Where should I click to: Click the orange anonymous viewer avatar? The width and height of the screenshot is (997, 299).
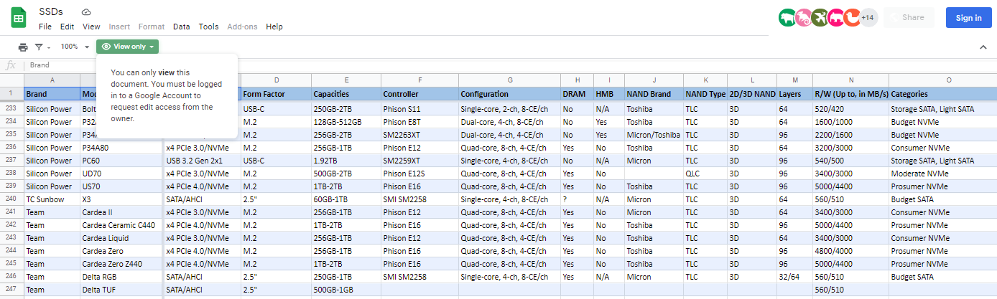pyautogui.click(x=853, y=18)
